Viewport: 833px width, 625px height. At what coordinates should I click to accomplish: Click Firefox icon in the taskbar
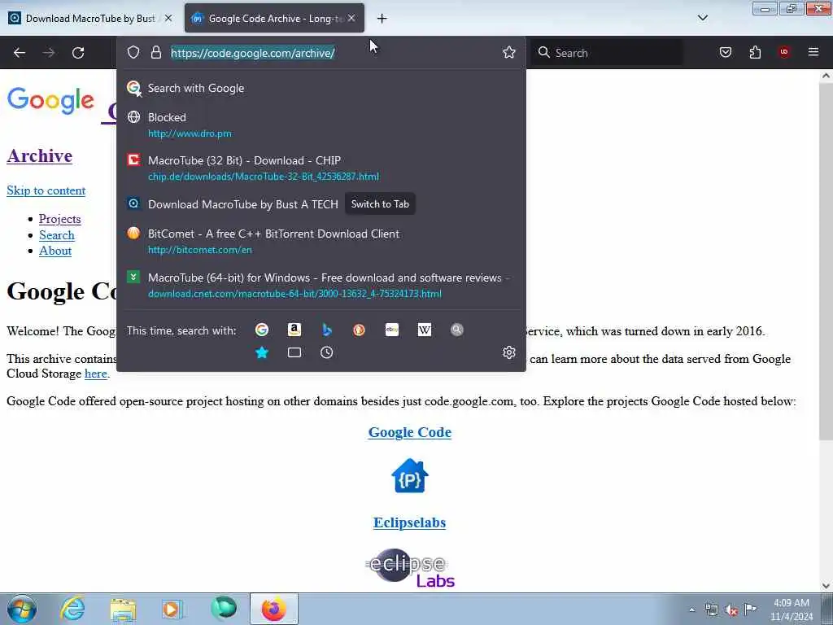[274, 609]
